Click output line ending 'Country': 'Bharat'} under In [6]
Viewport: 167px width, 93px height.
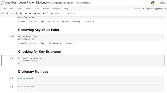click(x=46, y=43)
